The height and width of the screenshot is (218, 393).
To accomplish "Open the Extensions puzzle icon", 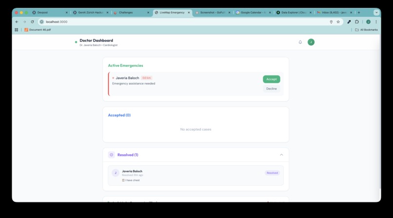I will (x=356, y=22).
